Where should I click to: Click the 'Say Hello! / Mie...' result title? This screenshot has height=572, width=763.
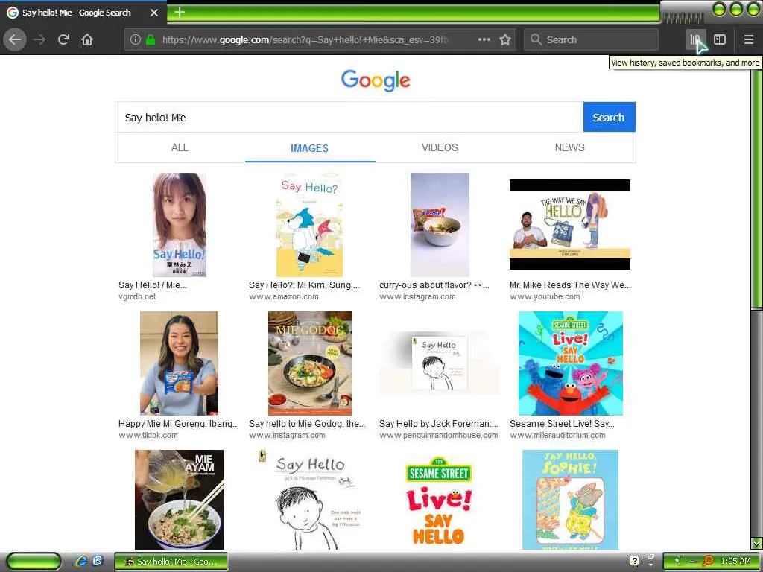[152, 285]
